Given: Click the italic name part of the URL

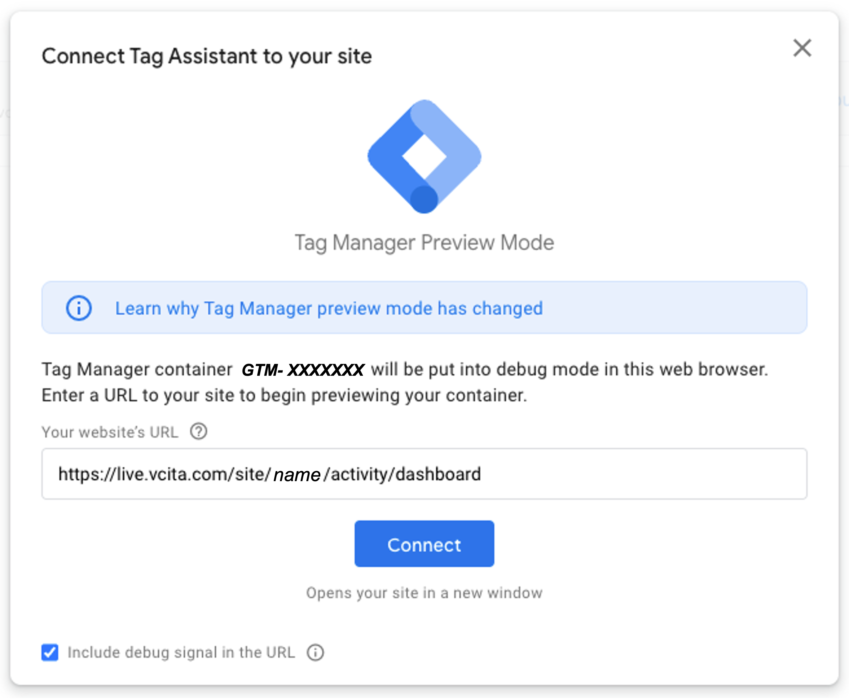Looking at the screenshot, I should [x=297, y=475].
